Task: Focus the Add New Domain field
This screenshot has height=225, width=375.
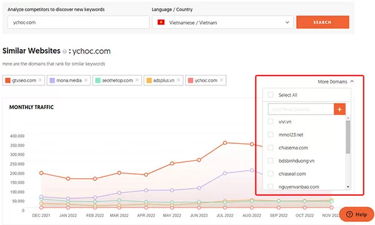Action: 301,109
